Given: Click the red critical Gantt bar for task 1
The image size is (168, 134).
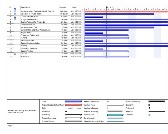Looking at the screenshot, I should click(126, 12).
